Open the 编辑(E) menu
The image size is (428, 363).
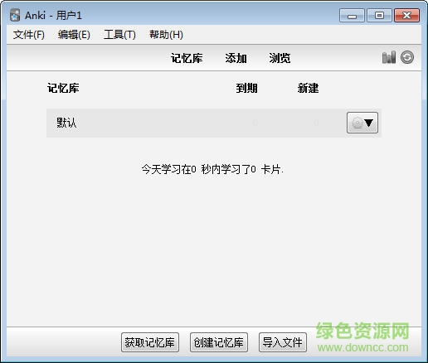(x=74, y=35)
